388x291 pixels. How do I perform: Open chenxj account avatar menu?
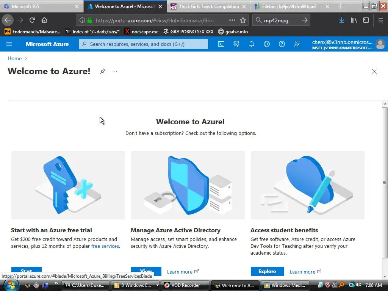click(380, 44)
